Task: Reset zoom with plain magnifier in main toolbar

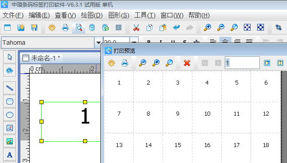Action: click(234, 27)
